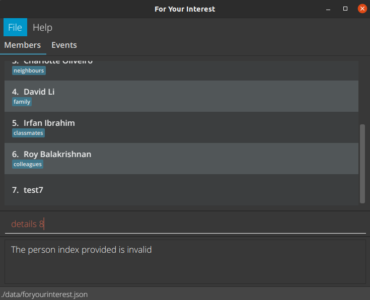Select member 6. Roy Balakrishnan
Viewport: 370px width, 300px height.
[181, 159]
